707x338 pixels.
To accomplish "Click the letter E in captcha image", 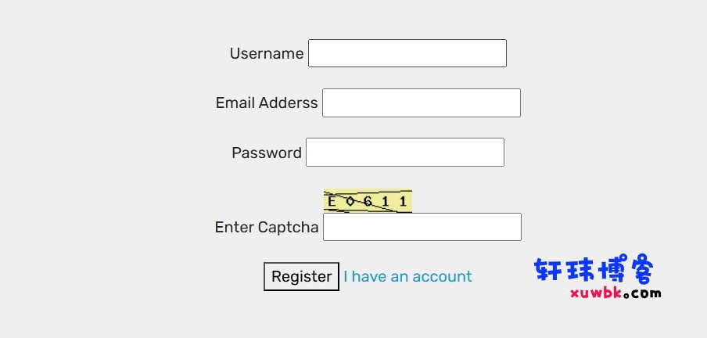I will coord(332,201).
